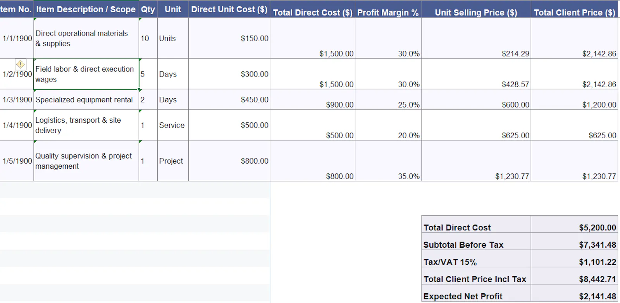Screen dimensions: 620x303
Task: Select the Item Description / Scope header
Action: pos(86,9)
